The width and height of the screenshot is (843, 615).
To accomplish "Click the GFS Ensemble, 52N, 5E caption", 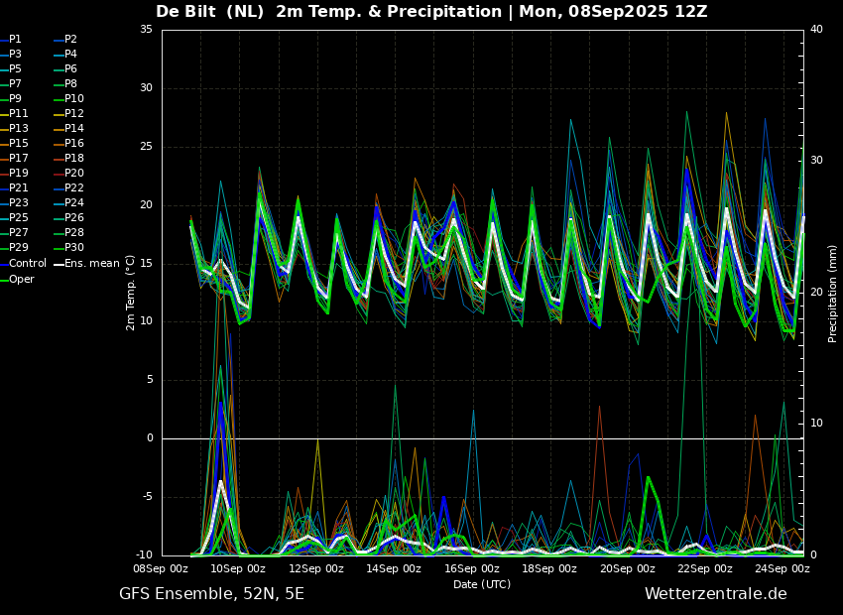I will tap(212, 594).
